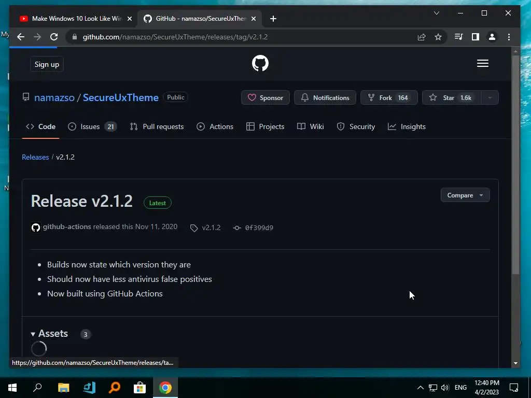The height and width of the screenshot is (398, 531).
Task: Open a new tab with plus button
Action: (x=273, y=19)
